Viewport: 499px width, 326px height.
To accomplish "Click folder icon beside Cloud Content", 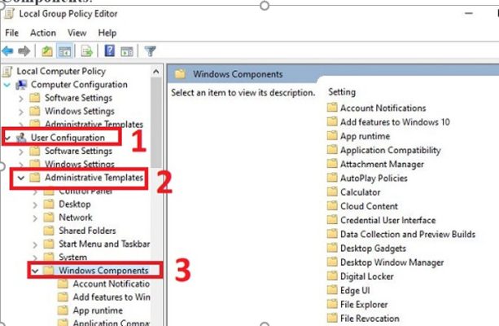I will tap(332, 205).
